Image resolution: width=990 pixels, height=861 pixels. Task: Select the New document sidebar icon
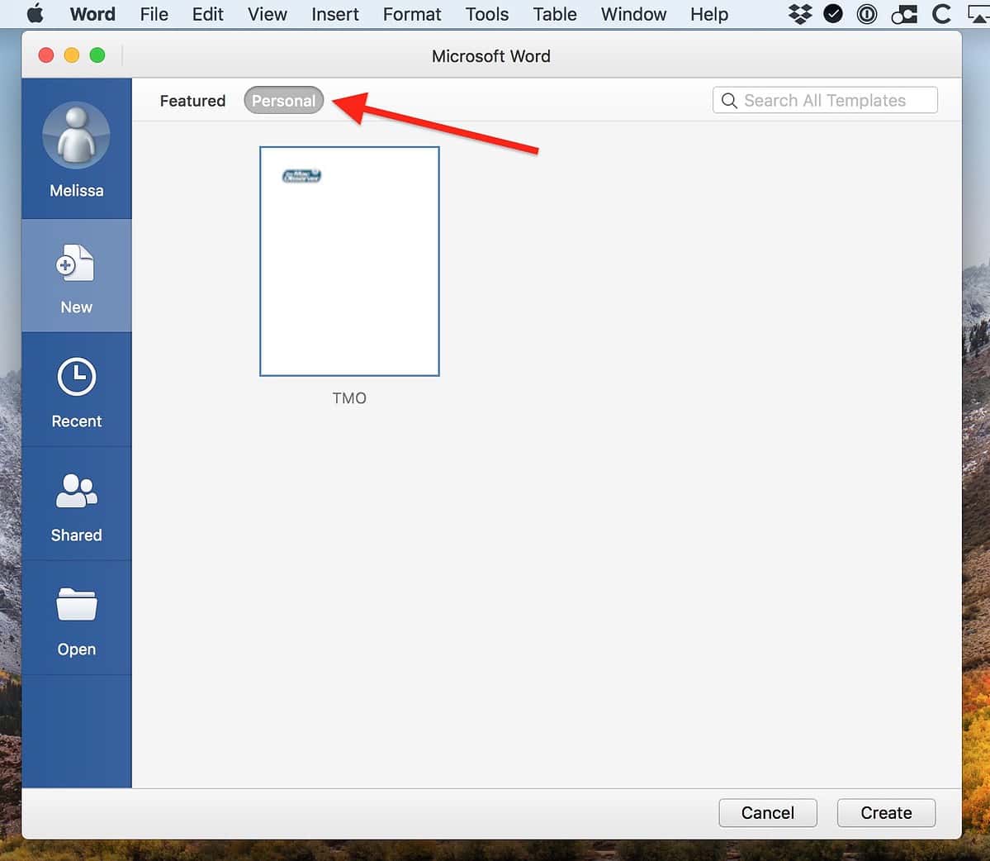click(76, 264)
